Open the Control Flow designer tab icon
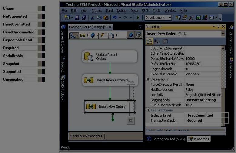This screenshot has width=236, height=153. (73, 35)
